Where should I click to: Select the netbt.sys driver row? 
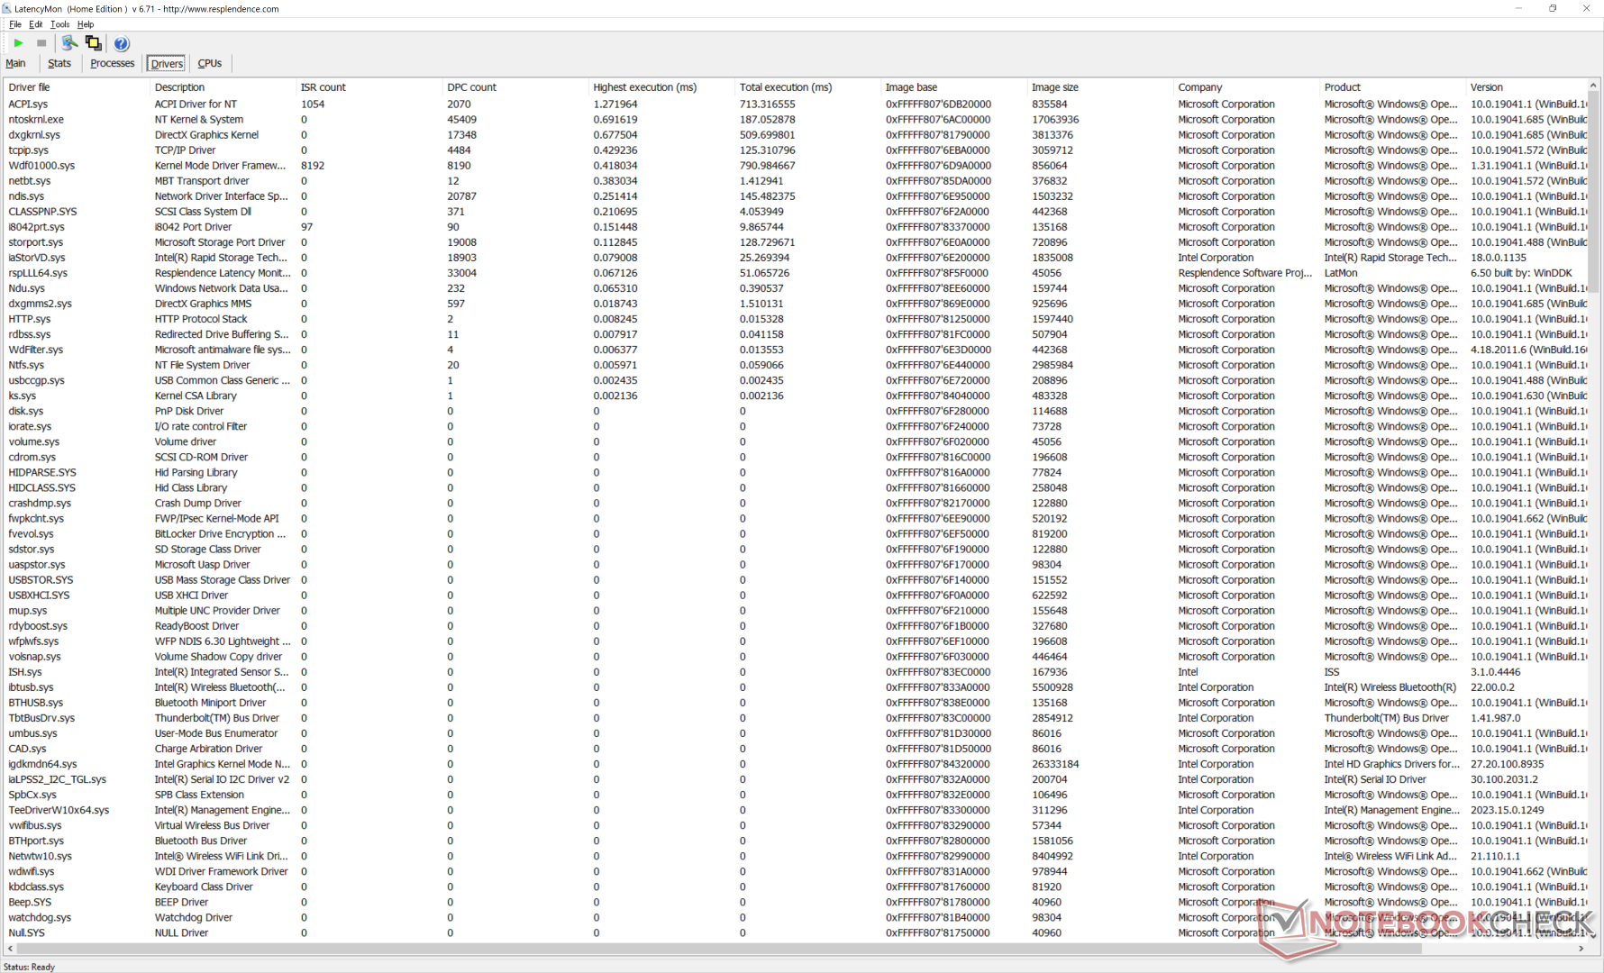(797, 181)
